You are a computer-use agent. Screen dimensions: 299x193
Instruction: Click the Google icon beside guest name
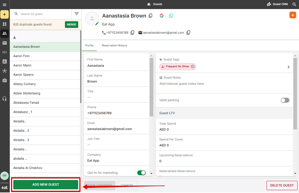tap(161, 16)
